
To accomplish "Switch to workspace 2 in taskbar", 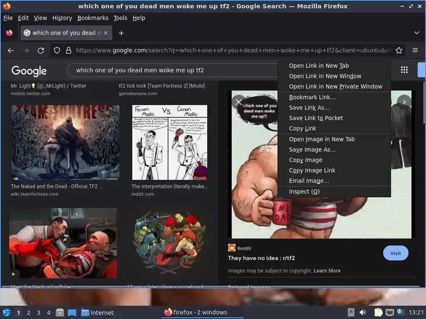I will pyautogui.click(x=29, y=313).
